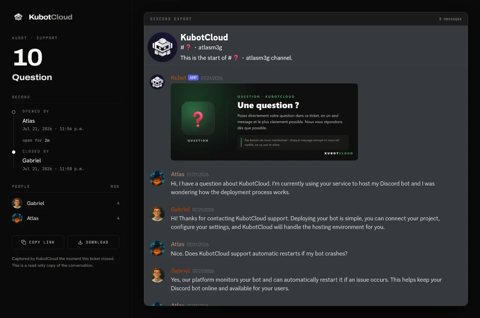Image resolution: width=480 pixels, height=318 pixels.
Task: Click the '8 messages' counter
Action: point(450,19)
